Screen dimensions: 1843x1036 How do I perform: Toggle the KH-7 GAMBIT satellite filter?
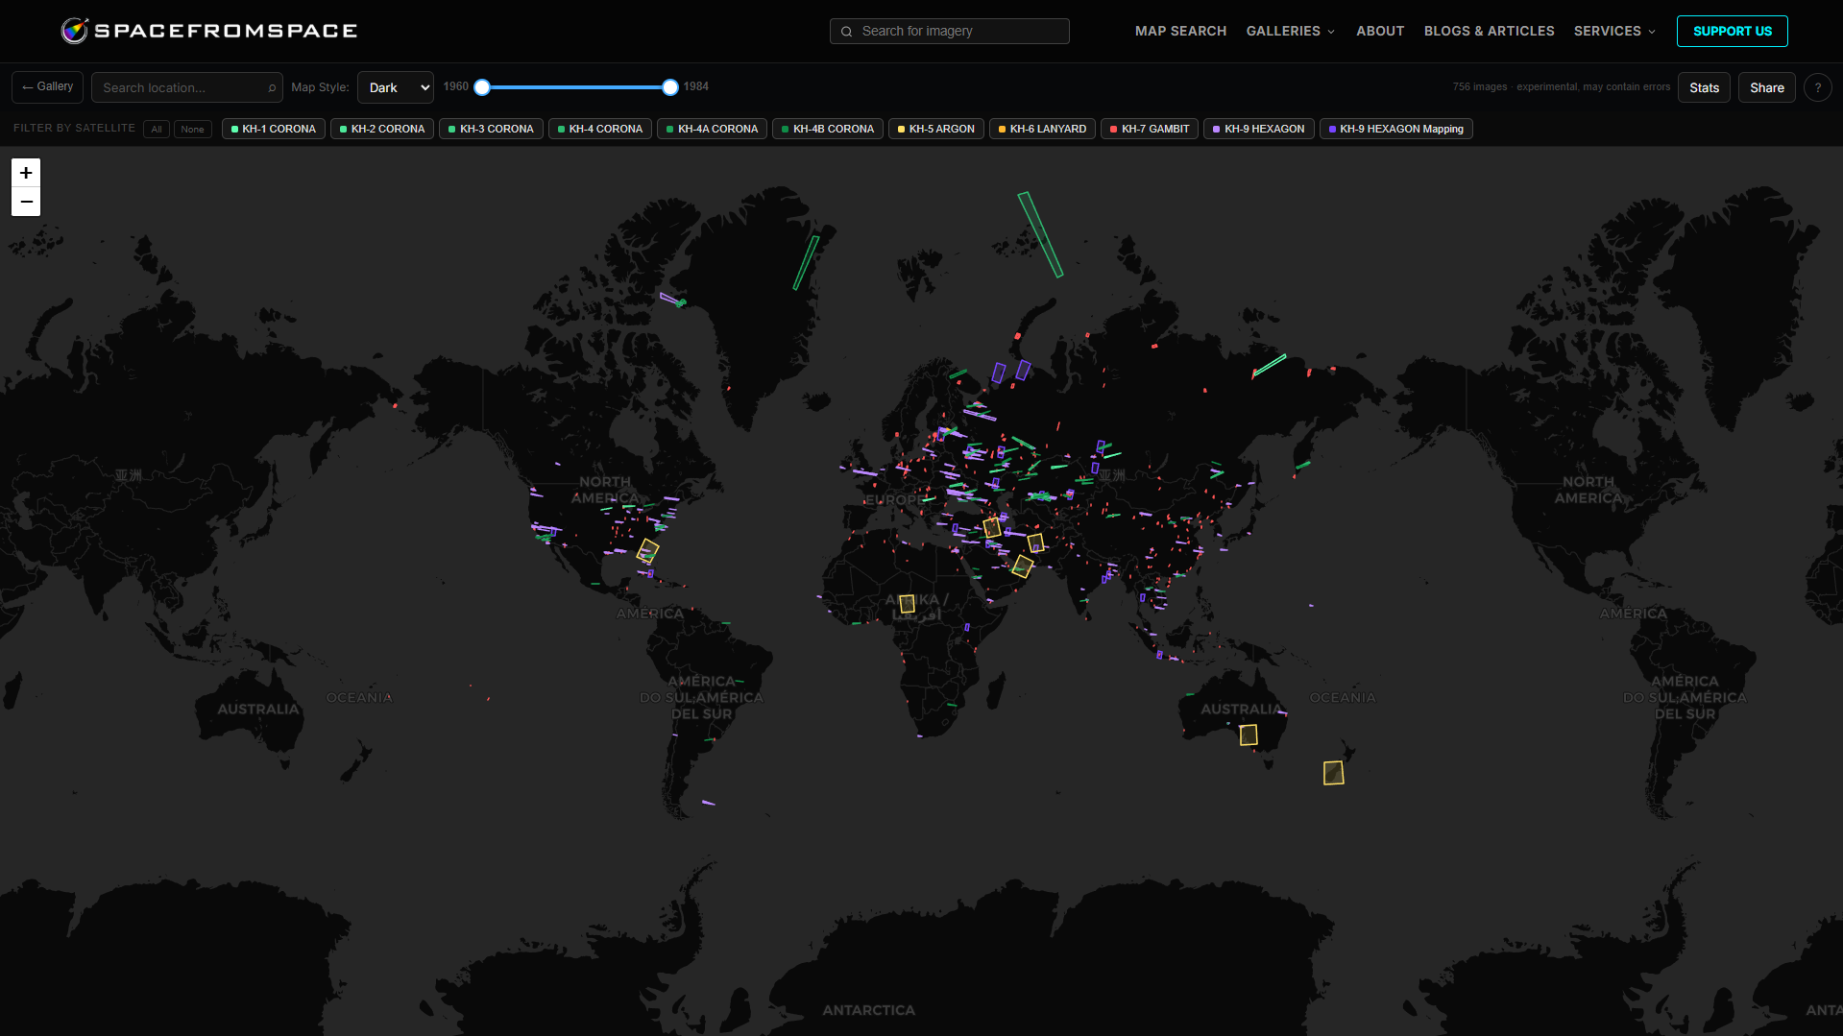click(1149, 129)
